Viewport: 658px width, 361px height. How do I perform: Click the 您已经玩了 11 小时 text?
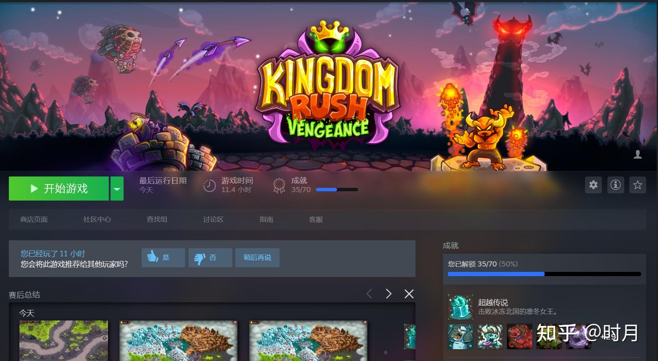pos(53,254)
